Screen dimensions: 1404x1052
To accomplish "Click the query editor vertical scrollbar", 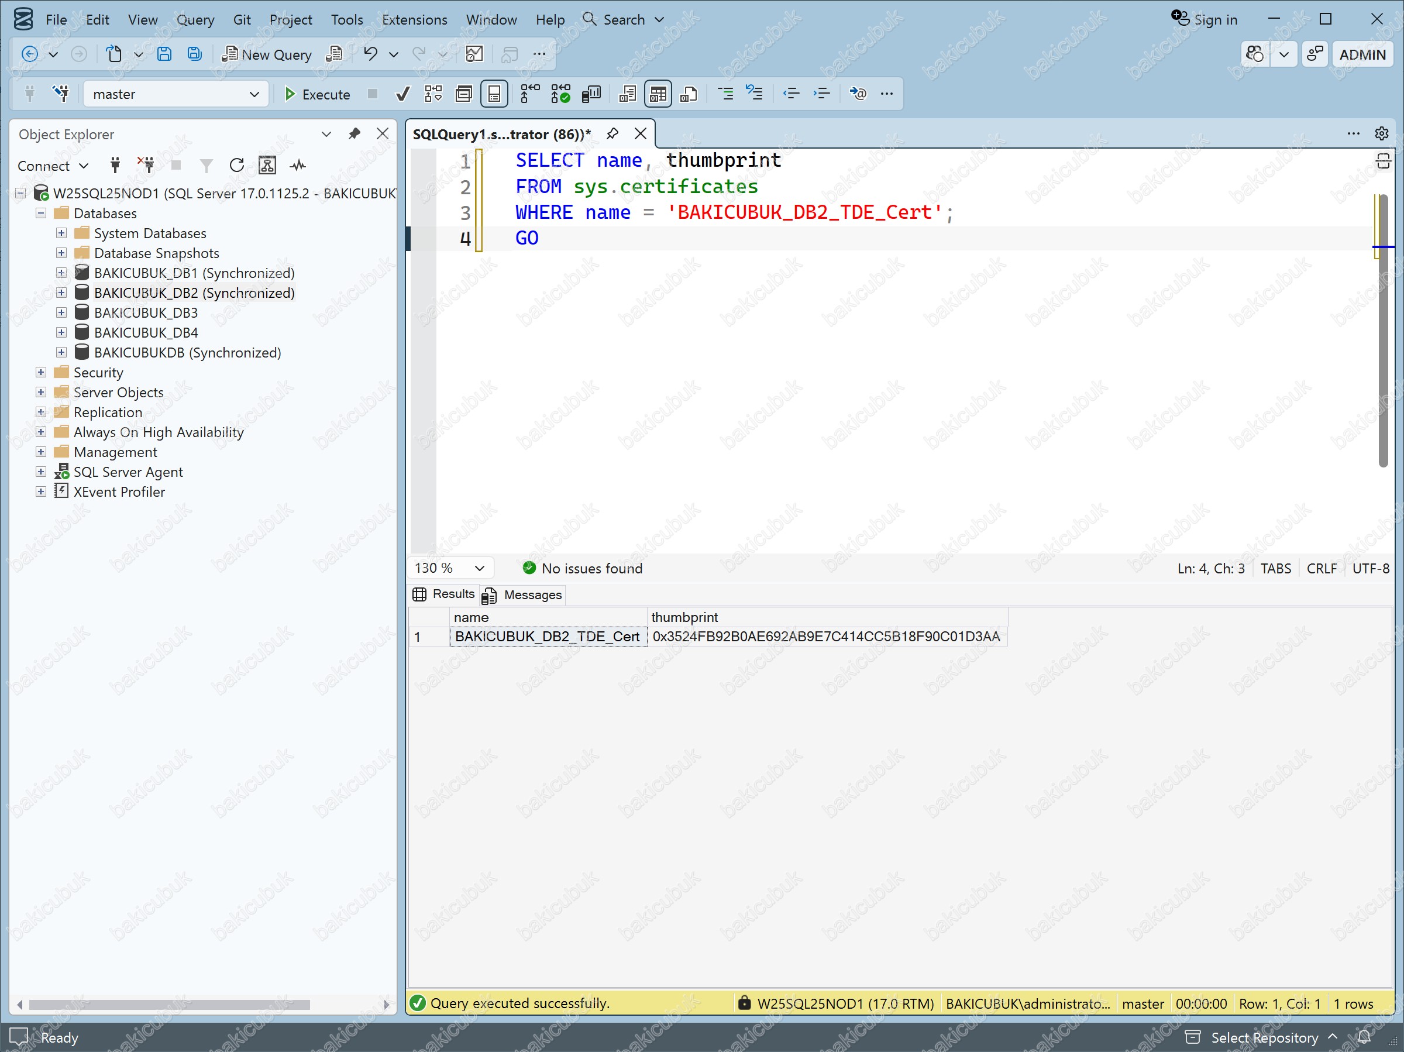I will tap(1383, 330).
